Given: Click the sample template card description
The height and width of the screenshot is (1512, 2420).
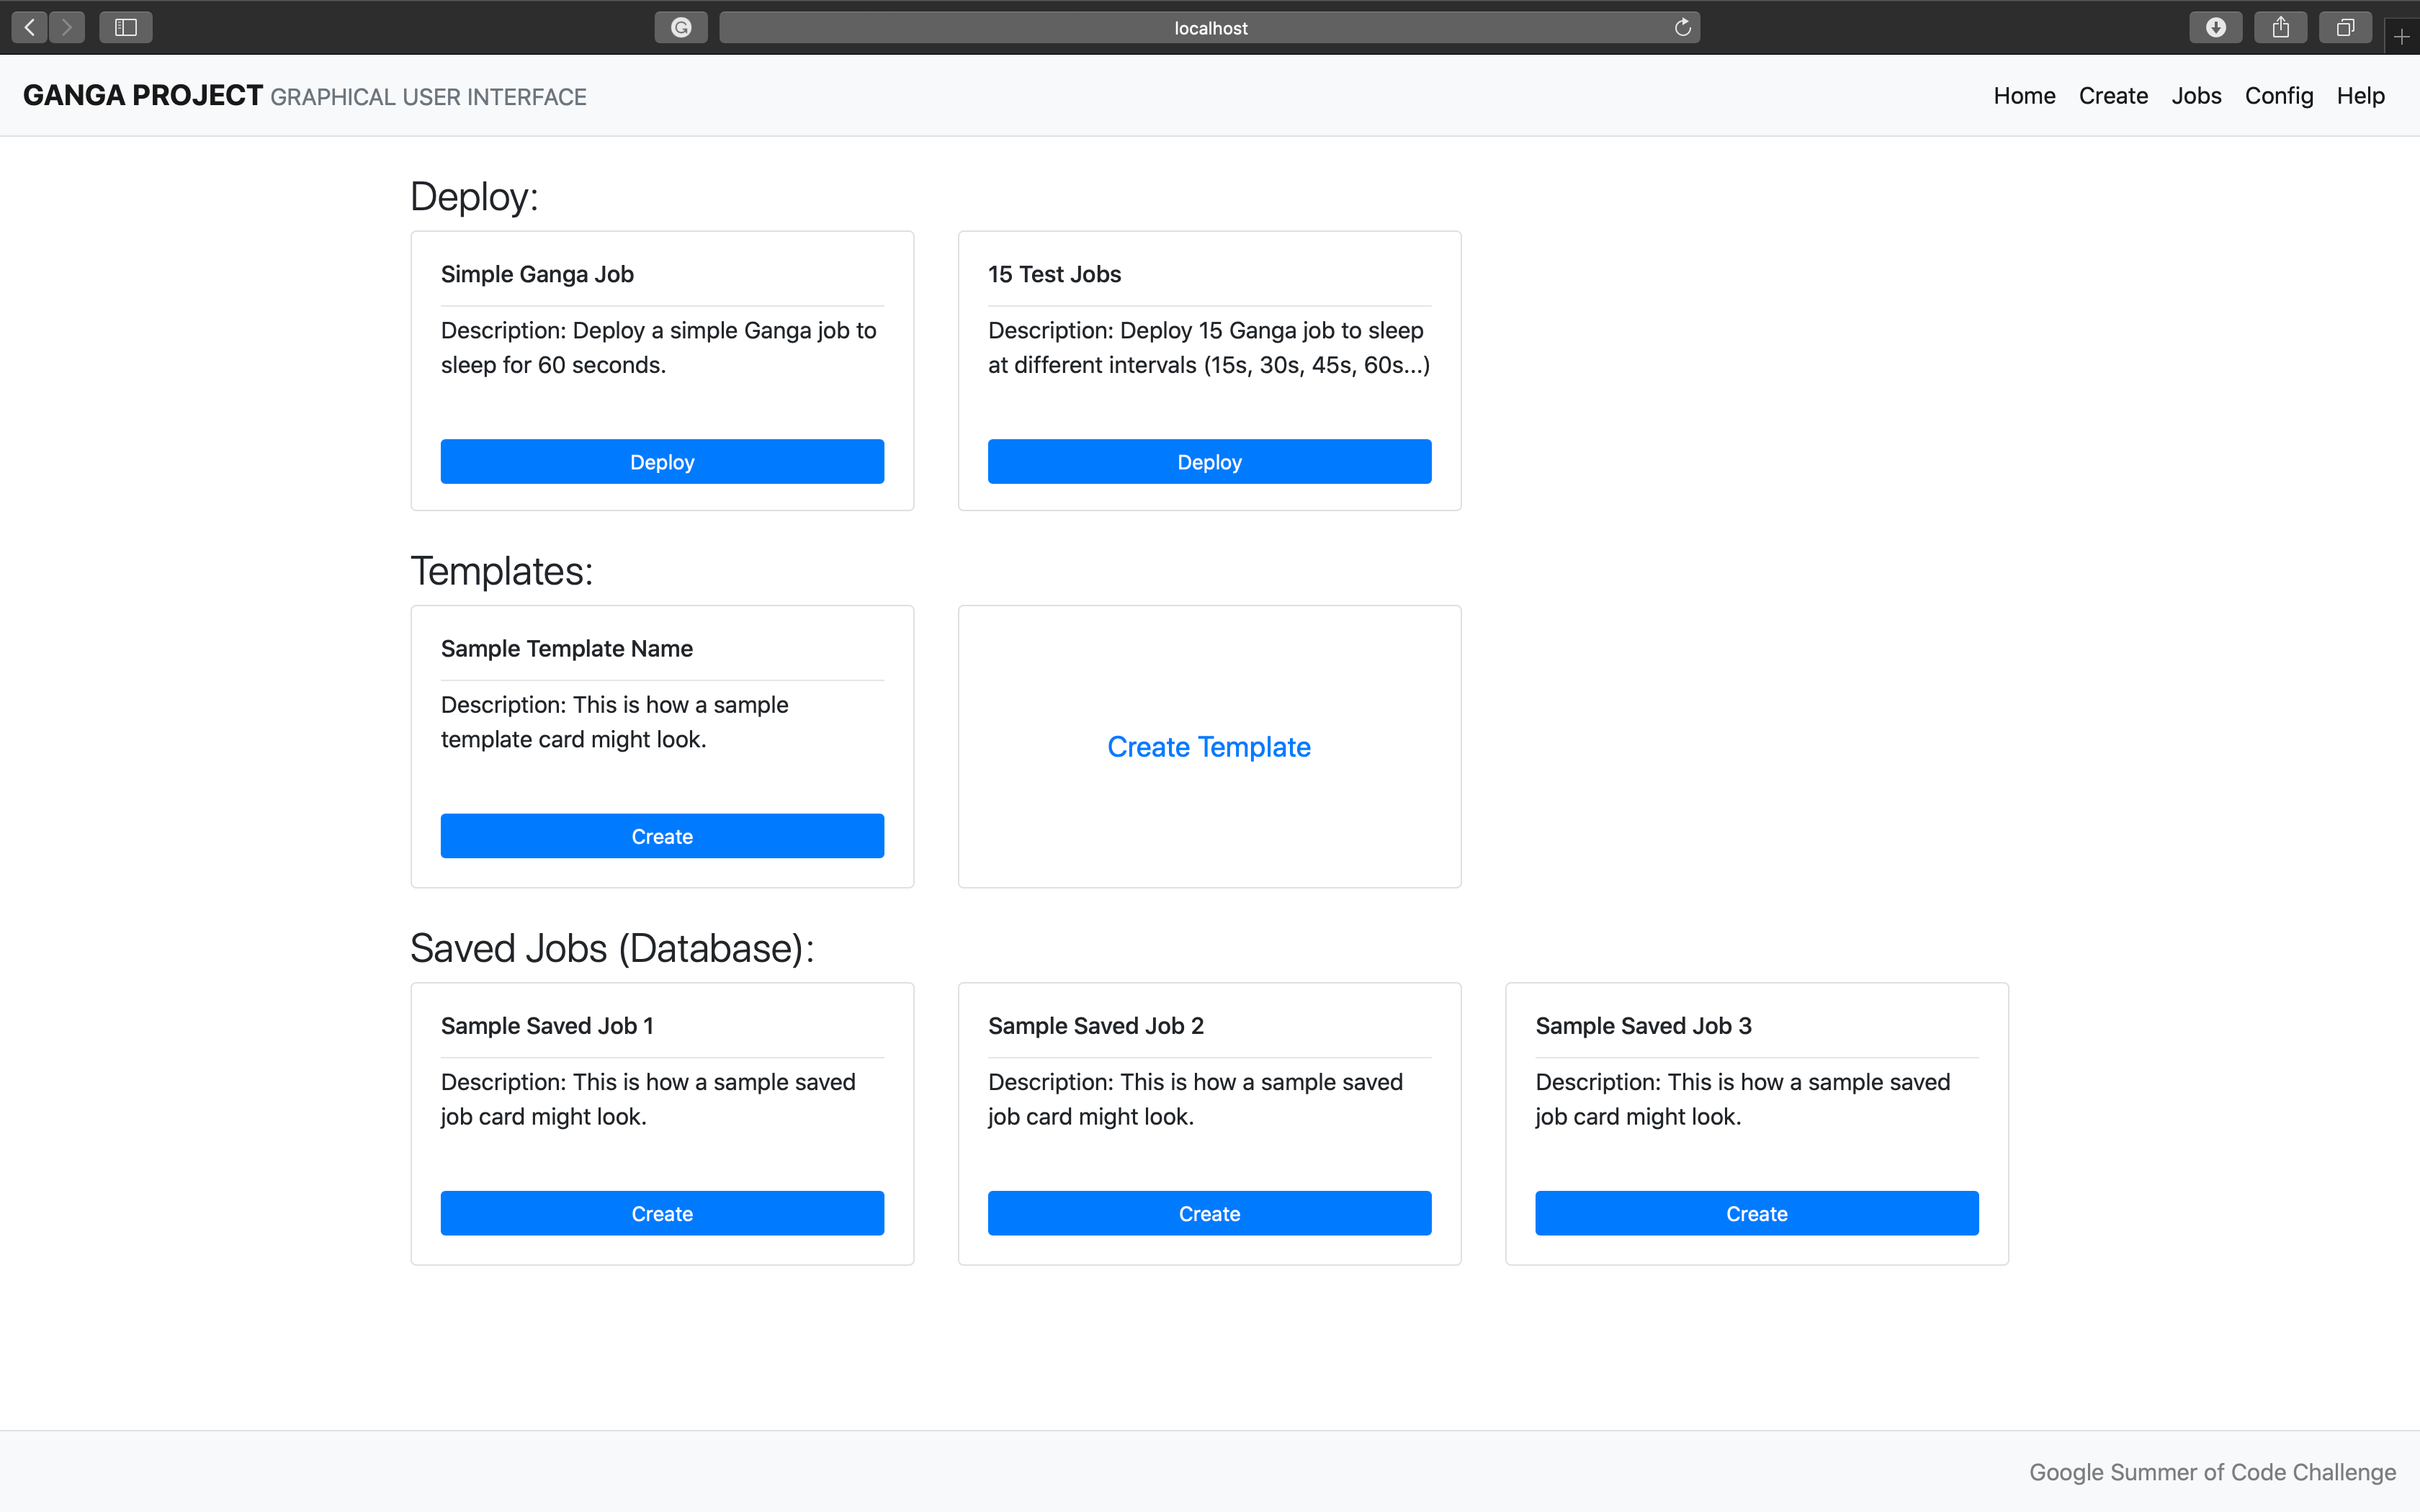Looking at the screenshot, I should coord(614,722).
